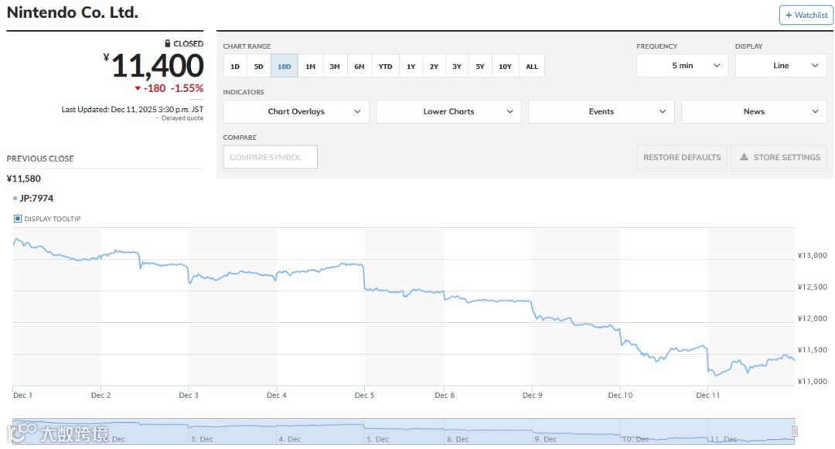Click the 11,400 price value

[157, 66]
